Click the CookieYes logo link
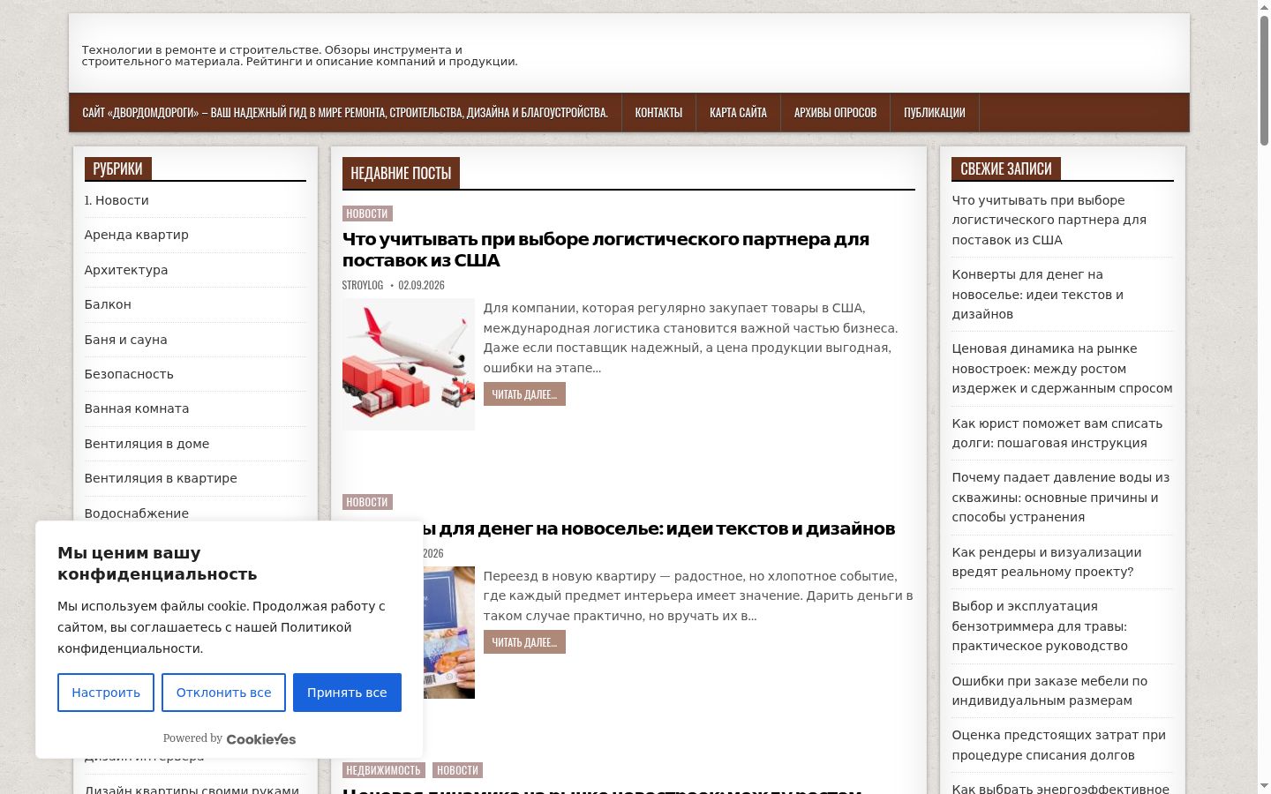 click(x=261, y=739)
